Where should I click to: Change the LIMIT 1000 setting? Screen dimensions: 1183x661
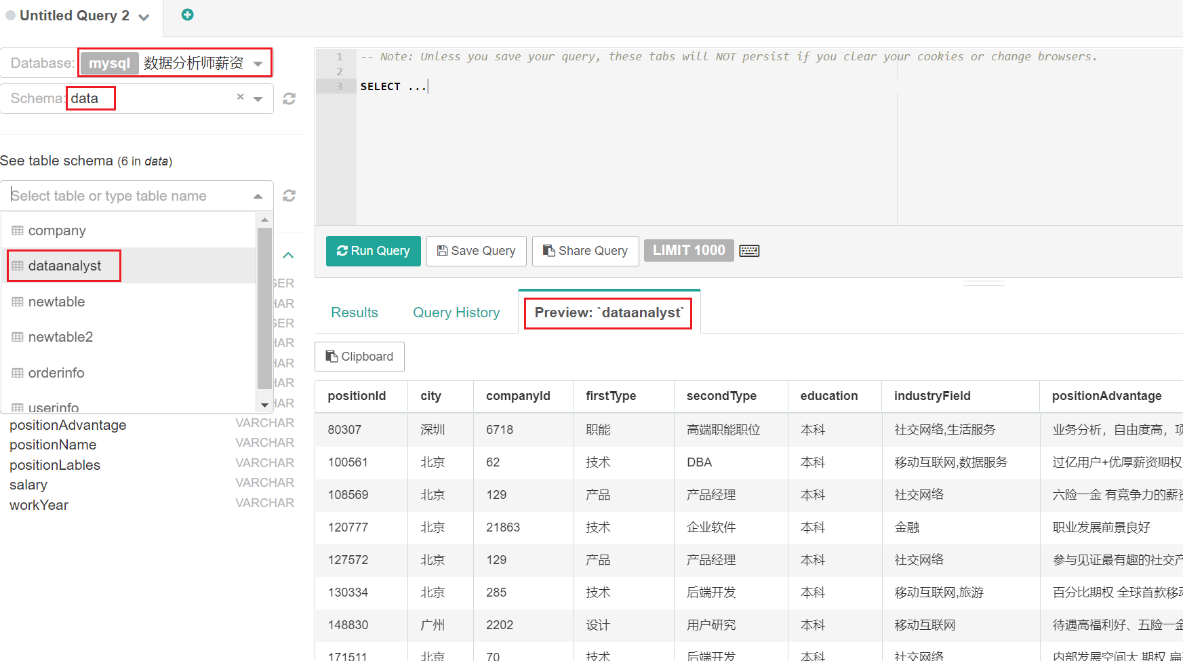[689, 250]
